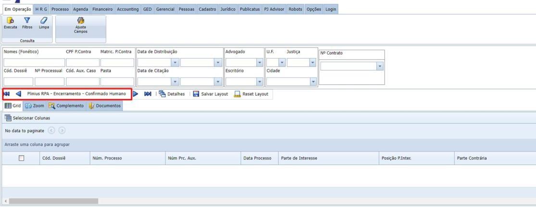Screen dimensions: 536x208
Task: Expand the Escritório dropdown
Action: pos(260,82)
